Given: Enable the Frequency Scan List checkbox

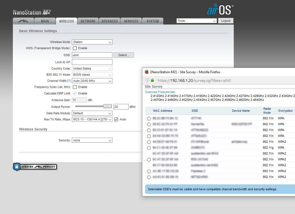Looking at the screenshot, I should tap(75, 87).
